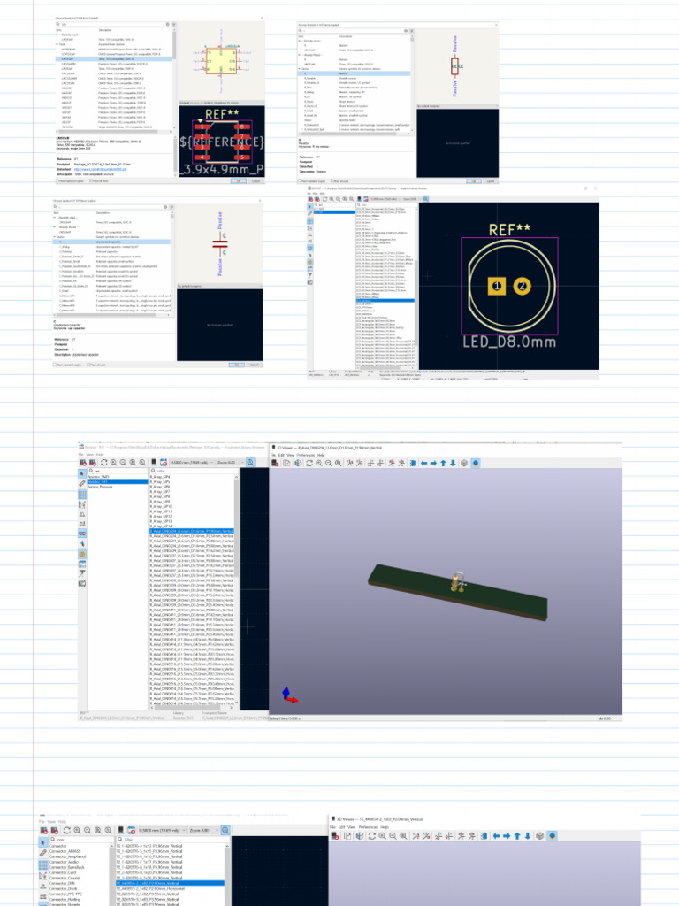This screenshot has width=679, height=906.
Task: Click the SOIC-8 footprint preview in the LM555 chooser
Action: pyautogui.click(x=222, y=141)
